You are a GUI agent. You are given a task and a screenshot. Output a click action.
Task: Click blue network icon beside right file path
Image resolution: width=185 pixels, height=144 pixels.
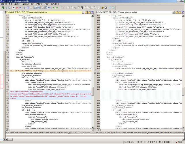pos(183,12)
